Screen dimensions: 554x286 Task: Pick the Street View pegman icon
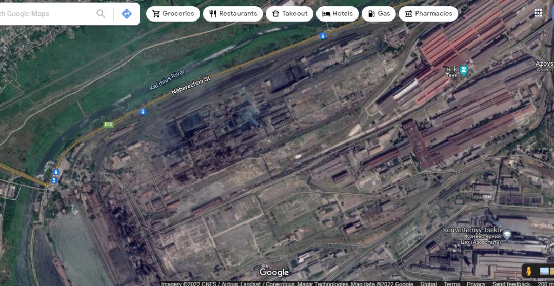pos(528,271)
